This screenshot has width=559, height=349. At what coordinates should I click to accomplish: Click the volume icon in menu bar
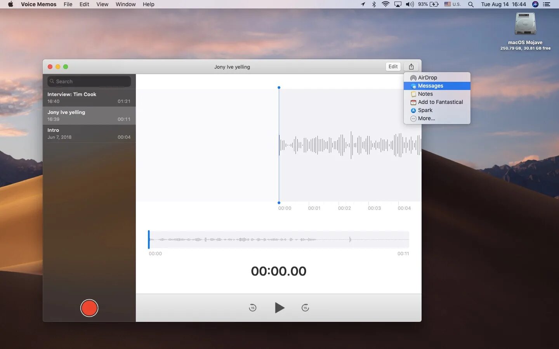[x=410, y=4]
